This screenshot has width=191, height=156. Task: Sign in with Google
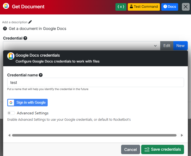[27, 103]
